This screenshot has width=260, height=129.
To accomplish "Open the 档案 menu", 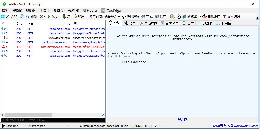I will point(5,11).
